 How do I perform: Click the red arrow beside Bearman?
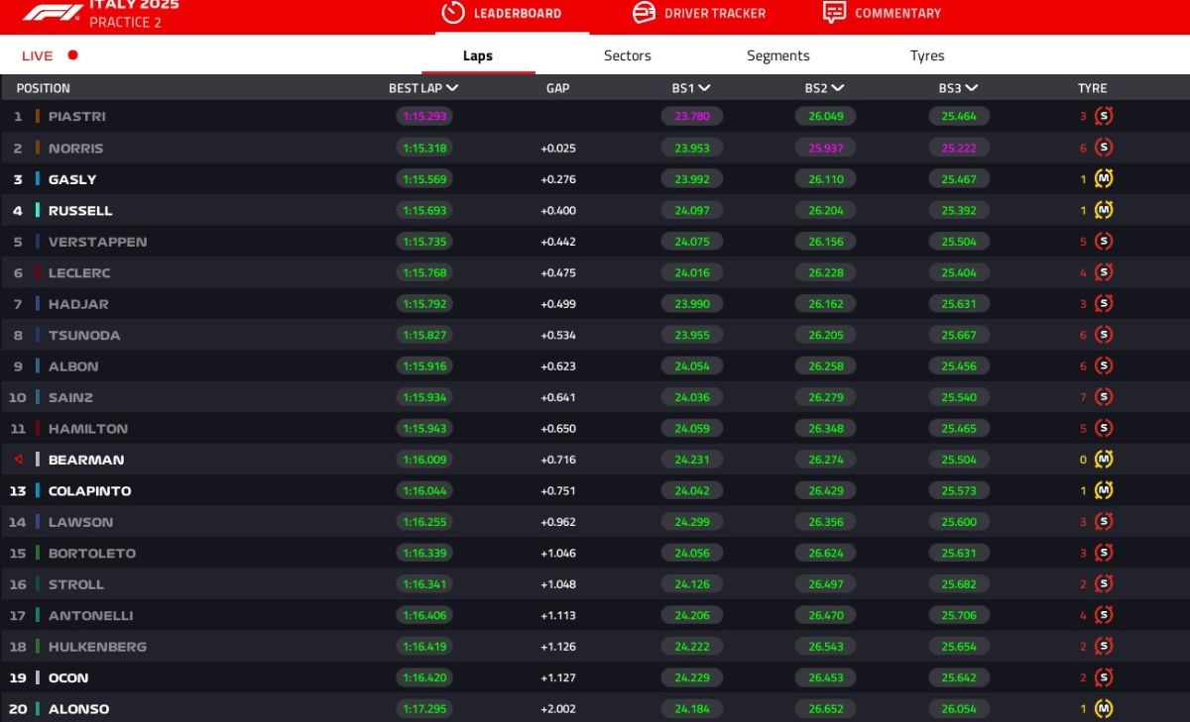18,460
